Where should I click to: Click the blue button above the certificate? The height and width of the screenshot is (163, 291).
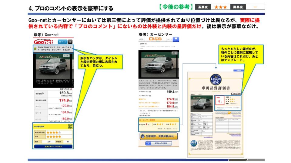click(238, 70)
